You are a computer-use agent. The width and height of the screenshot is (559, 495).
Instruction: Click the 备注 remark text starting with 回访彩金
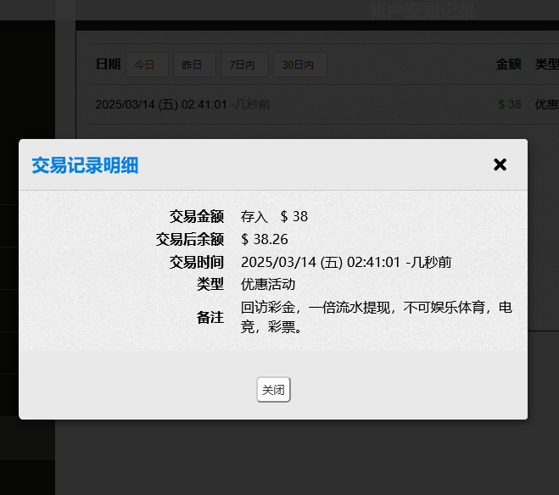click(376, 316)
